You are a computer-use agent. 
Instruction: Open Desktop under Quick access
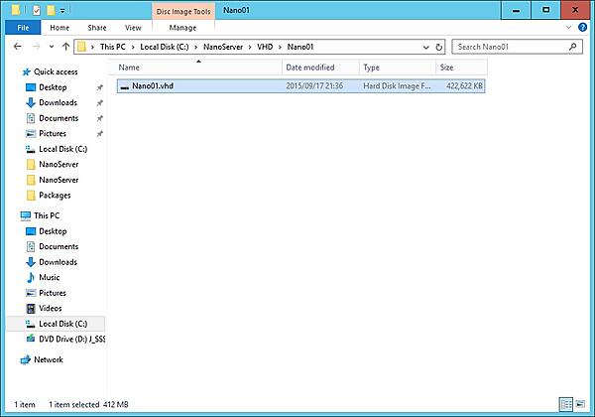coord(53,87)
